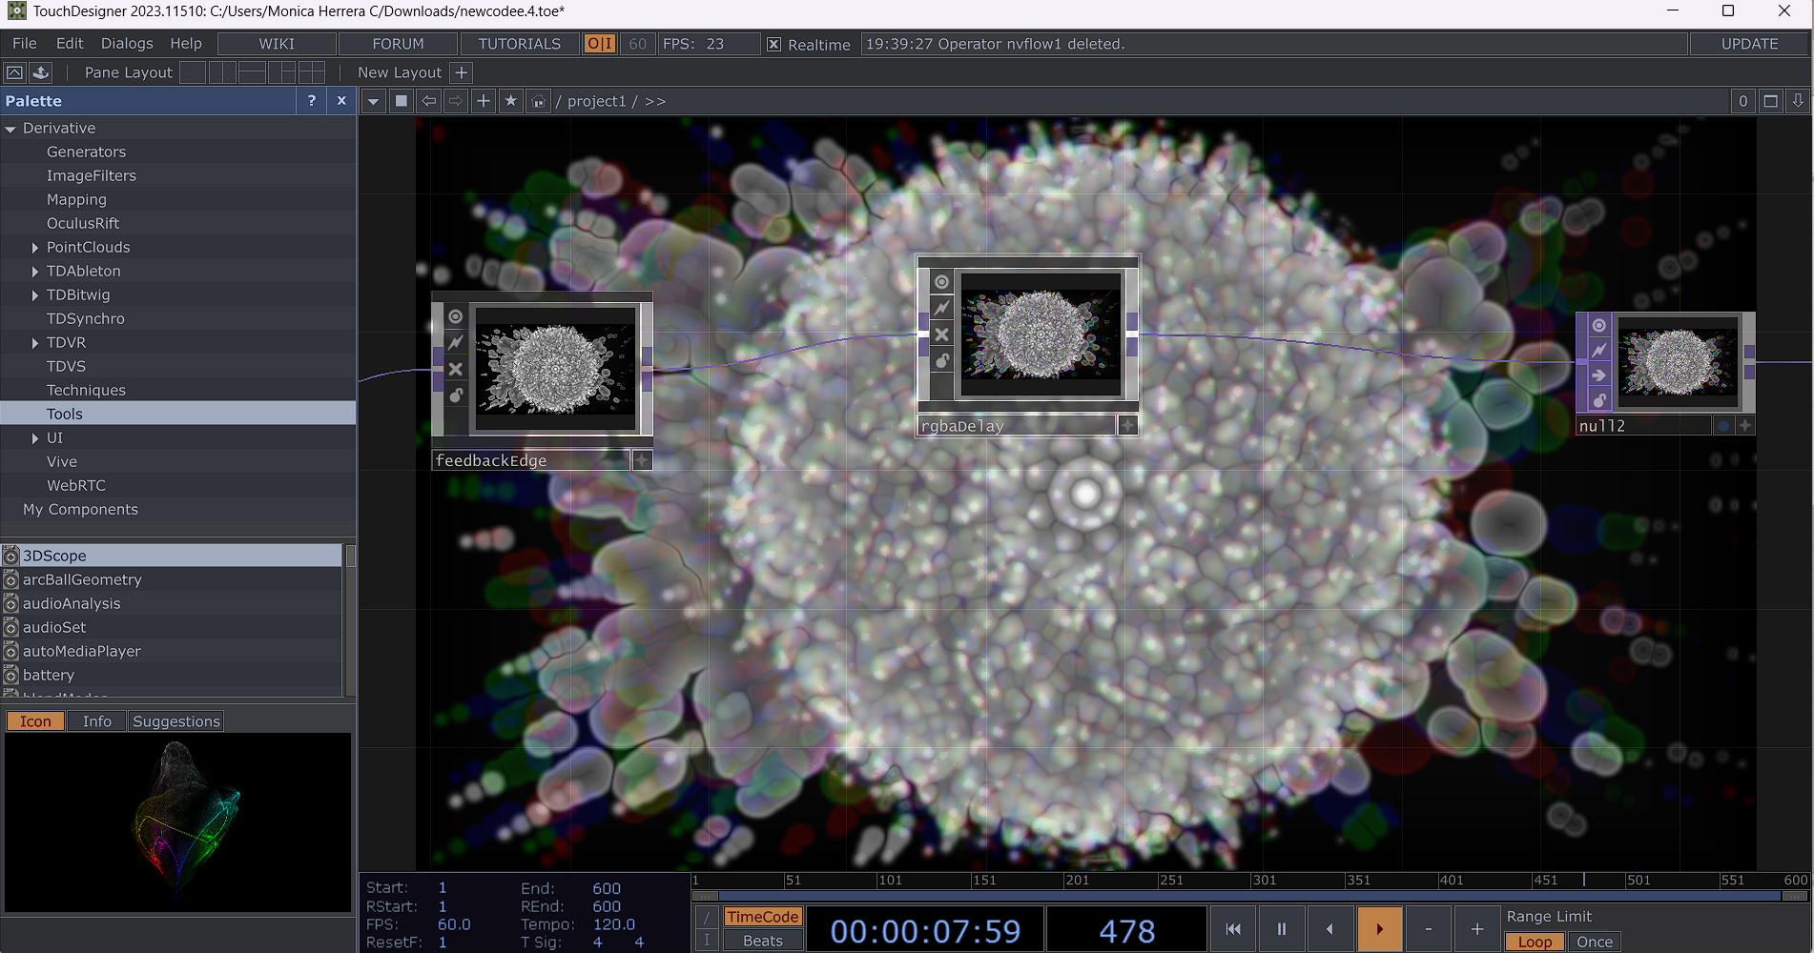Viewport: 1814px width, 953px height.
Task: Step back one frame with minus
Action: [x=1428, y=929]
